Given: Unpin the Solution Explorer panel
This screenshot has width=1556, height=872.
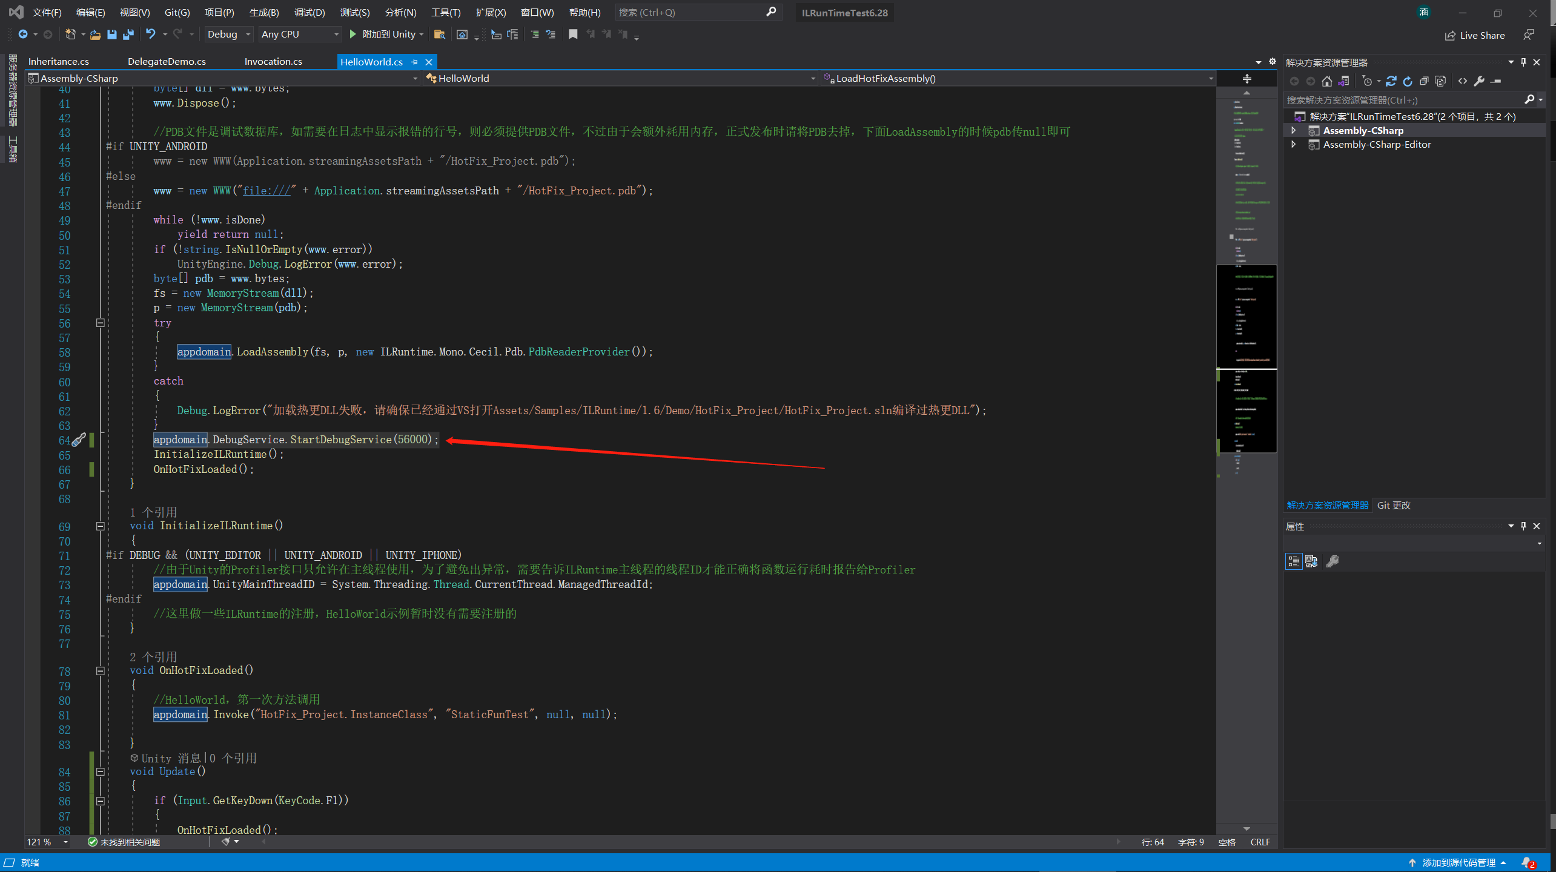Looking at the screenshot, I should (x=1524, y=61).
